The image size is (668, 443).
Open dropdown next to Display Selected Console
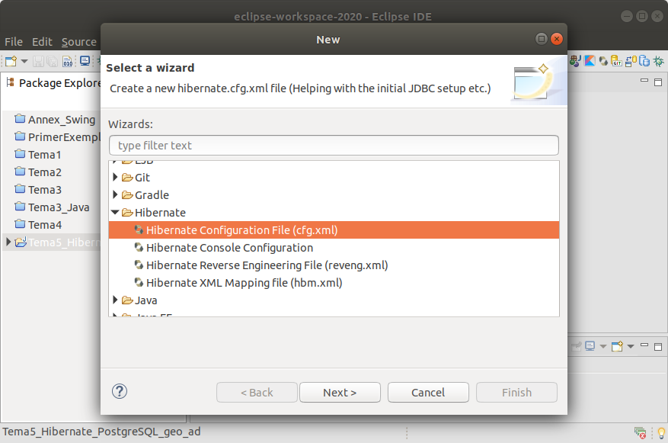click(602, 346)
